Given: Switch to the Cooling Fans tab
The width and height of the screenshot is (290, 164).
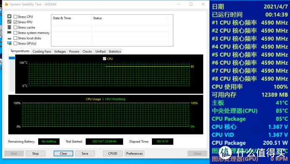Looking at the screenshot, I should point(42,52).
